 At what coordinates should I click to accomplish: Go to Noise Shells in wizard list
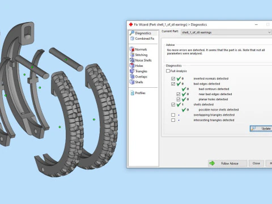[143, 60]
